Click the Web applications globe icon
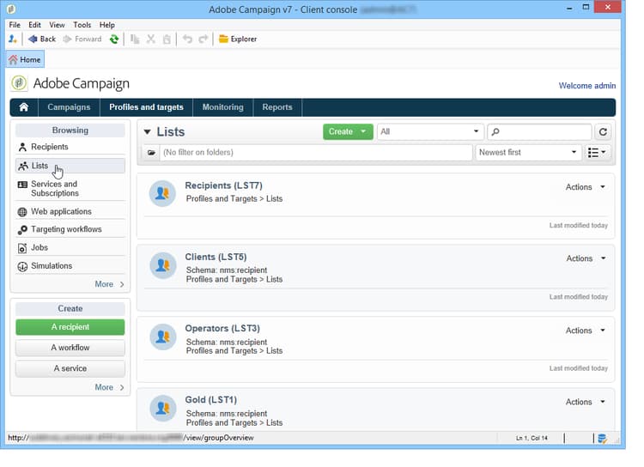644x467 pixels. (x=22, y=212)
